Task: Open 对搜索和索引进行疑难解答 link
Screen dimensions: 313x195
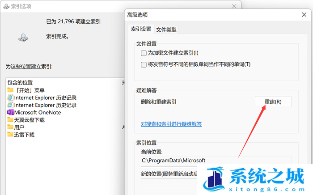Action: [x=171, y=124]
